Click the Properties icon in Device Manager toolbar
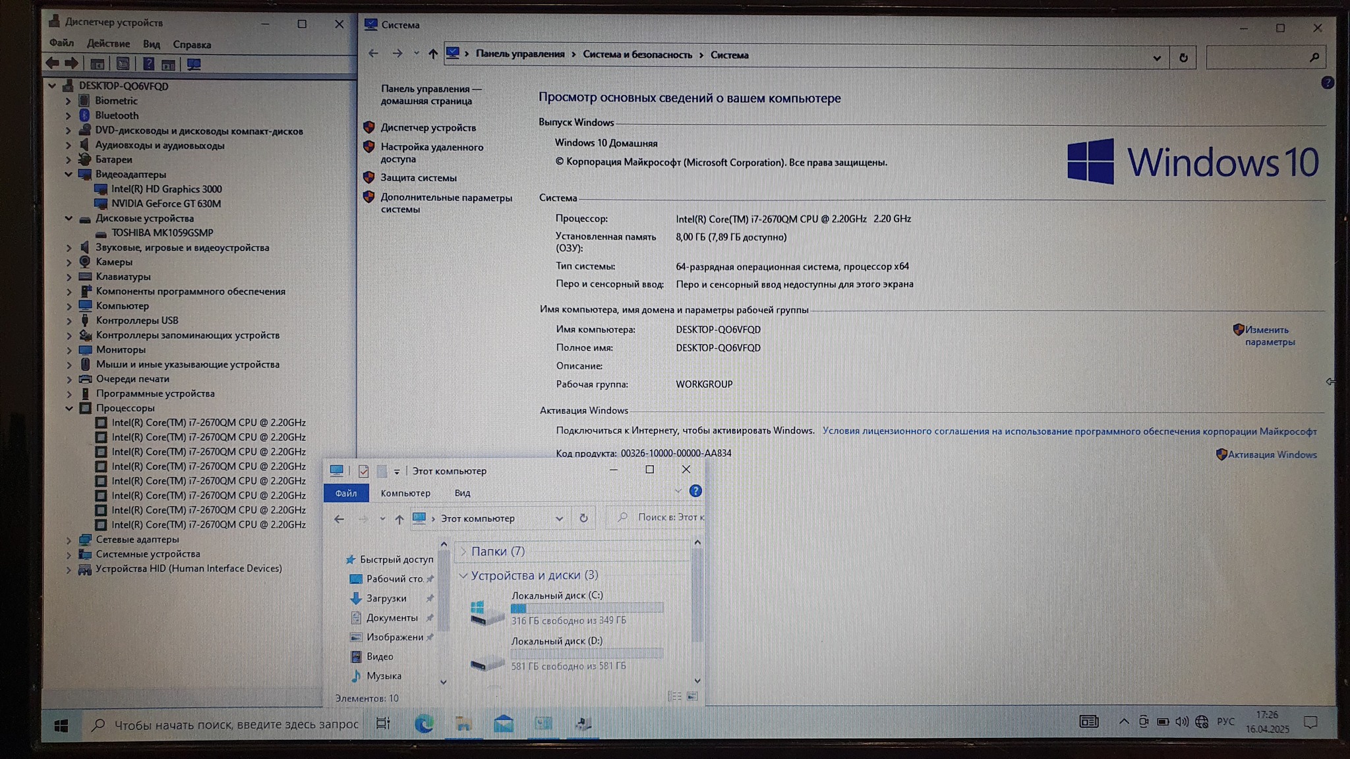Image resolution: width=1350 pixels, height=759 pixels. point(123,65)
